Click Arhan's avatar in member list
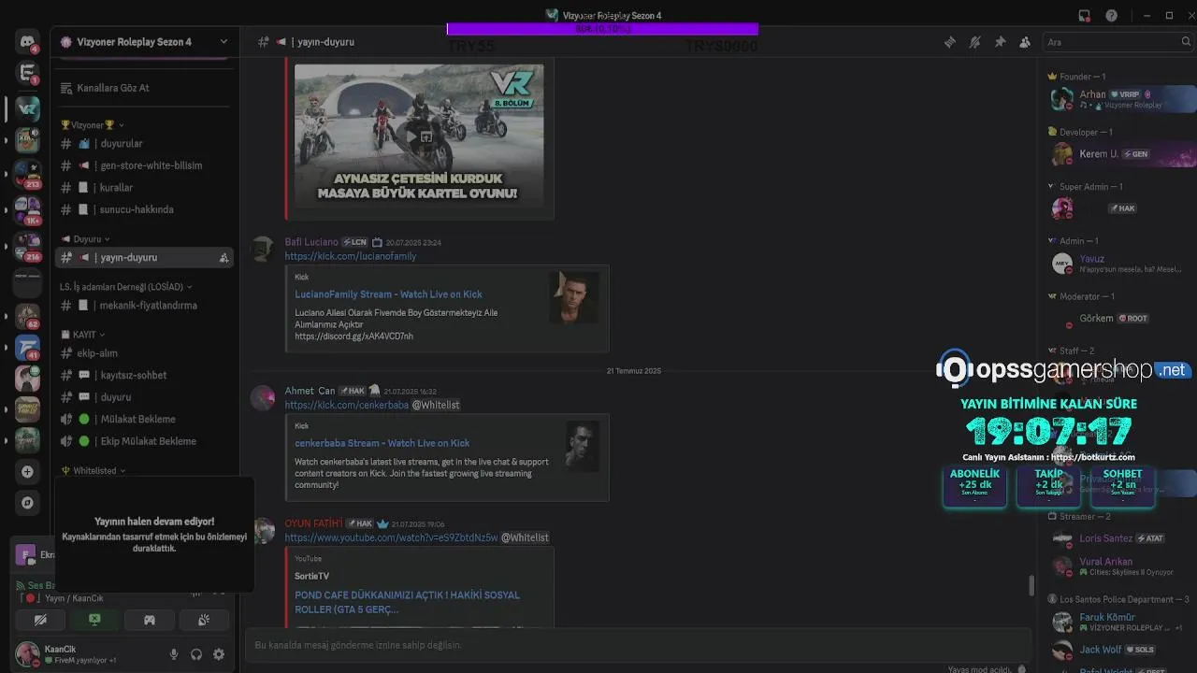This screenshot has height=673, width=1197. tap(1062, 98)
